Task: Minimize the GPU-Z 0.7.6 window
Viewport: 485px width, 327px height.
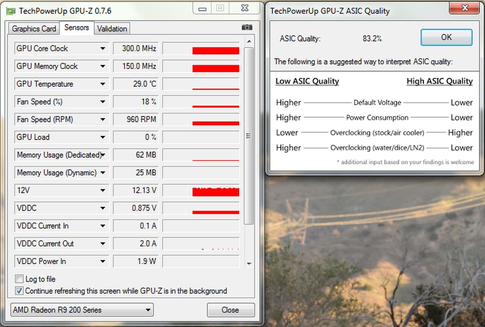Action: (202, 9)
